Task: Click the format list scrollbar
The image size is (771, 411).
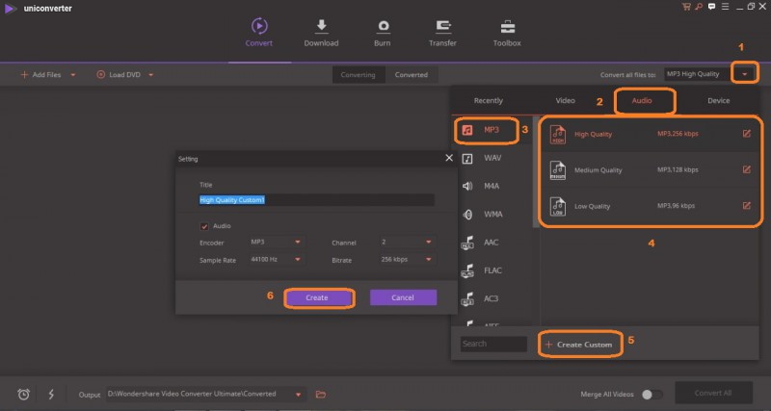Action: (x=536, y=172)
